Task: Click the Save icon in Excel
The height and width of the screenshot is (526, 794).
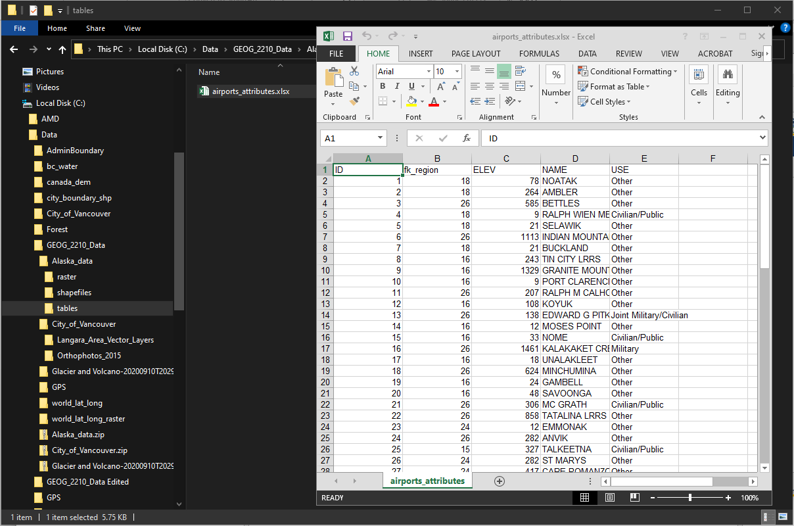Action: (x=347, y=37)
